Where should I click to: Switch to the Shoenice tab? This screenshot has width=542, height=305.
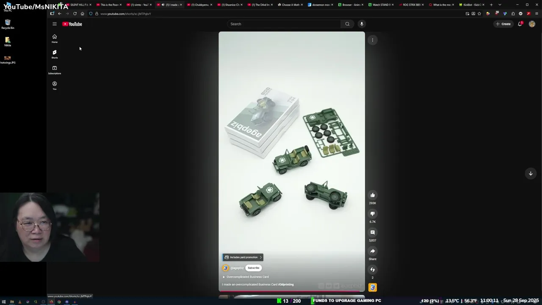click(230, 5)
